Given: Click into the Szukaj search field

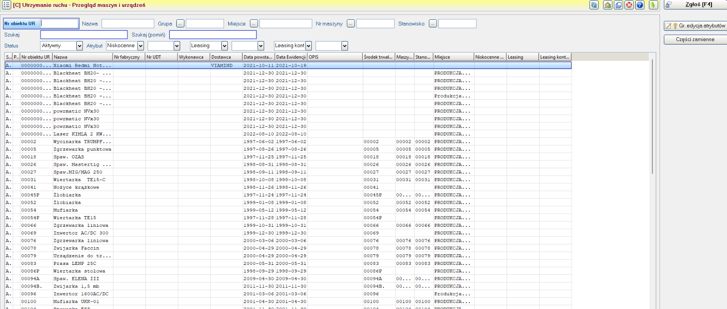Looking at the screenshot, I should (84, 35).
